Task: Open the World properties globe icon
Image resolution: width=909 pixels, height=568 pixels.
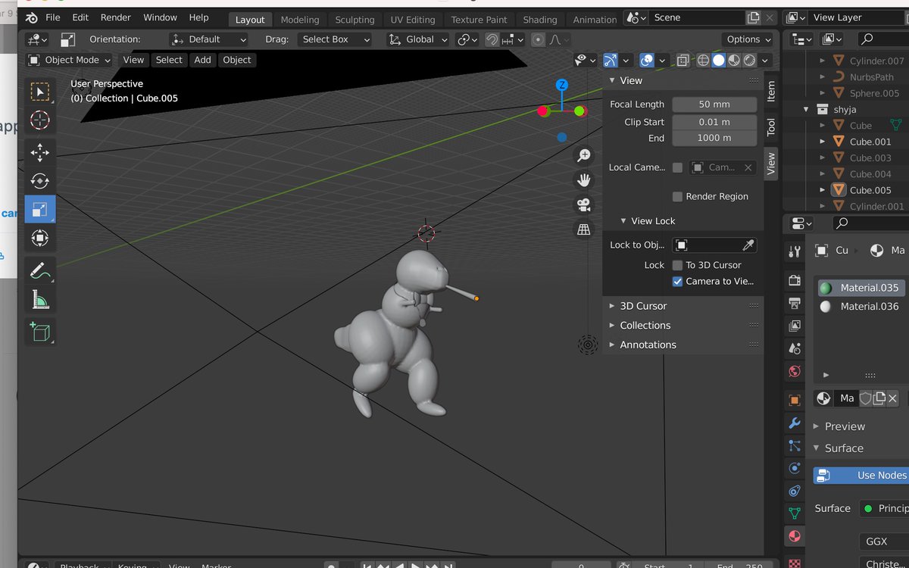Action: 795,371
